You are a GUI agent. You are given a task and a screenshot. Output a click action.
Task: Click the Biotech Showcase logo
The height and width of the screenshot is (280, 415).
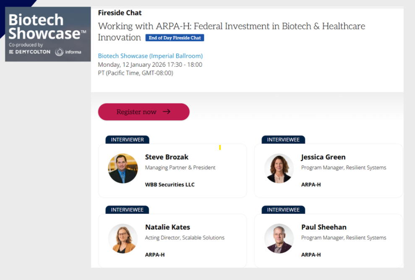[47, 26]
